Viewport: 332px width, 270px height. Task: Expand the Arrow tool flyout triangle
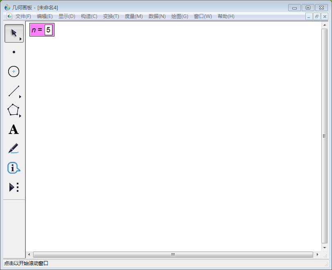(20, 39)
